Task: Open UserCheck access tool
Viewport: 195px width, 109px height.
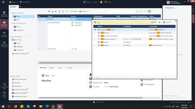Action: tap(17, 86)
